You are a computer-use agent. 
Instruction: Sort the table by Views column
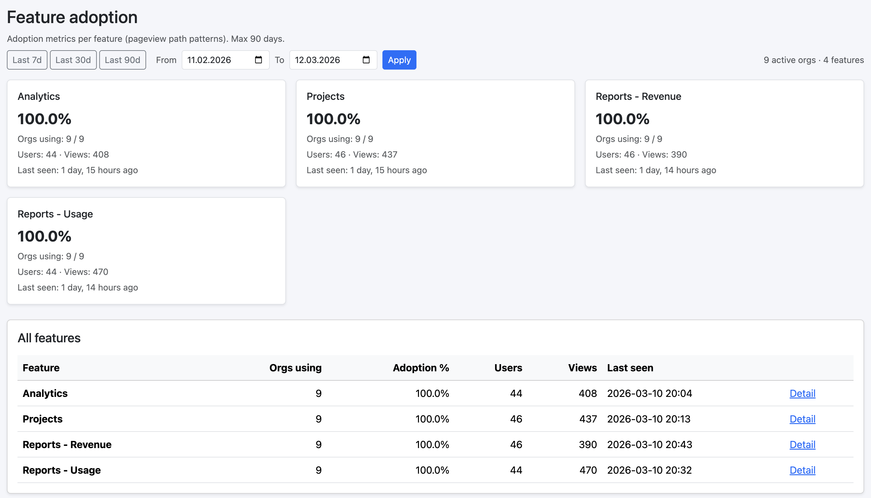click(x=582, y=368)
